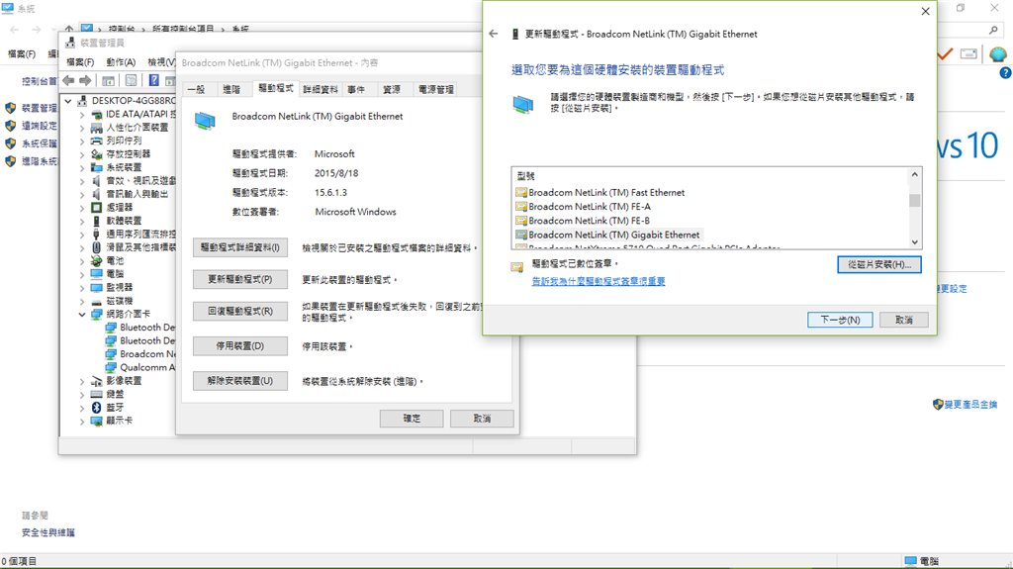Screen dimensions: 1013x569
Task: Select Qualcomm adapter icon in network list
Action: point(111,367)
